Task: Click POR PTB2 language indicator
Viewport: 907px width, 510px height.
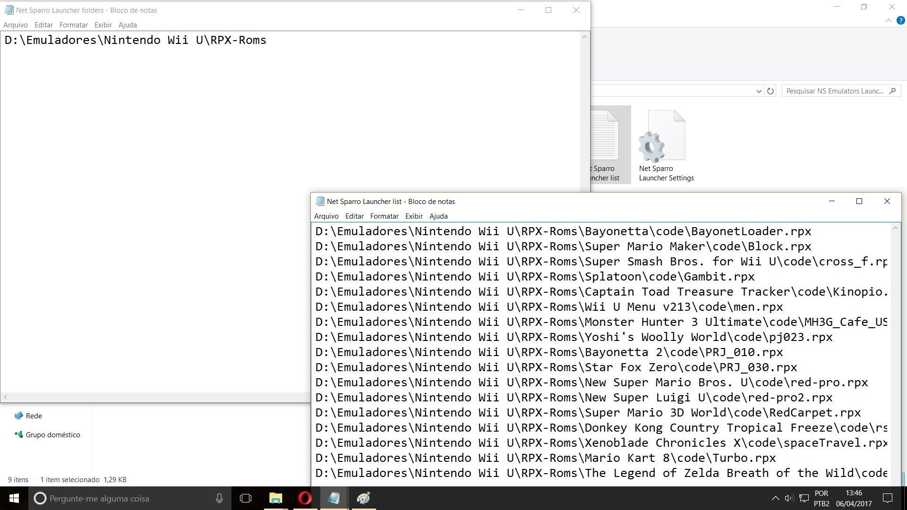Action: [x=821, y=498]
